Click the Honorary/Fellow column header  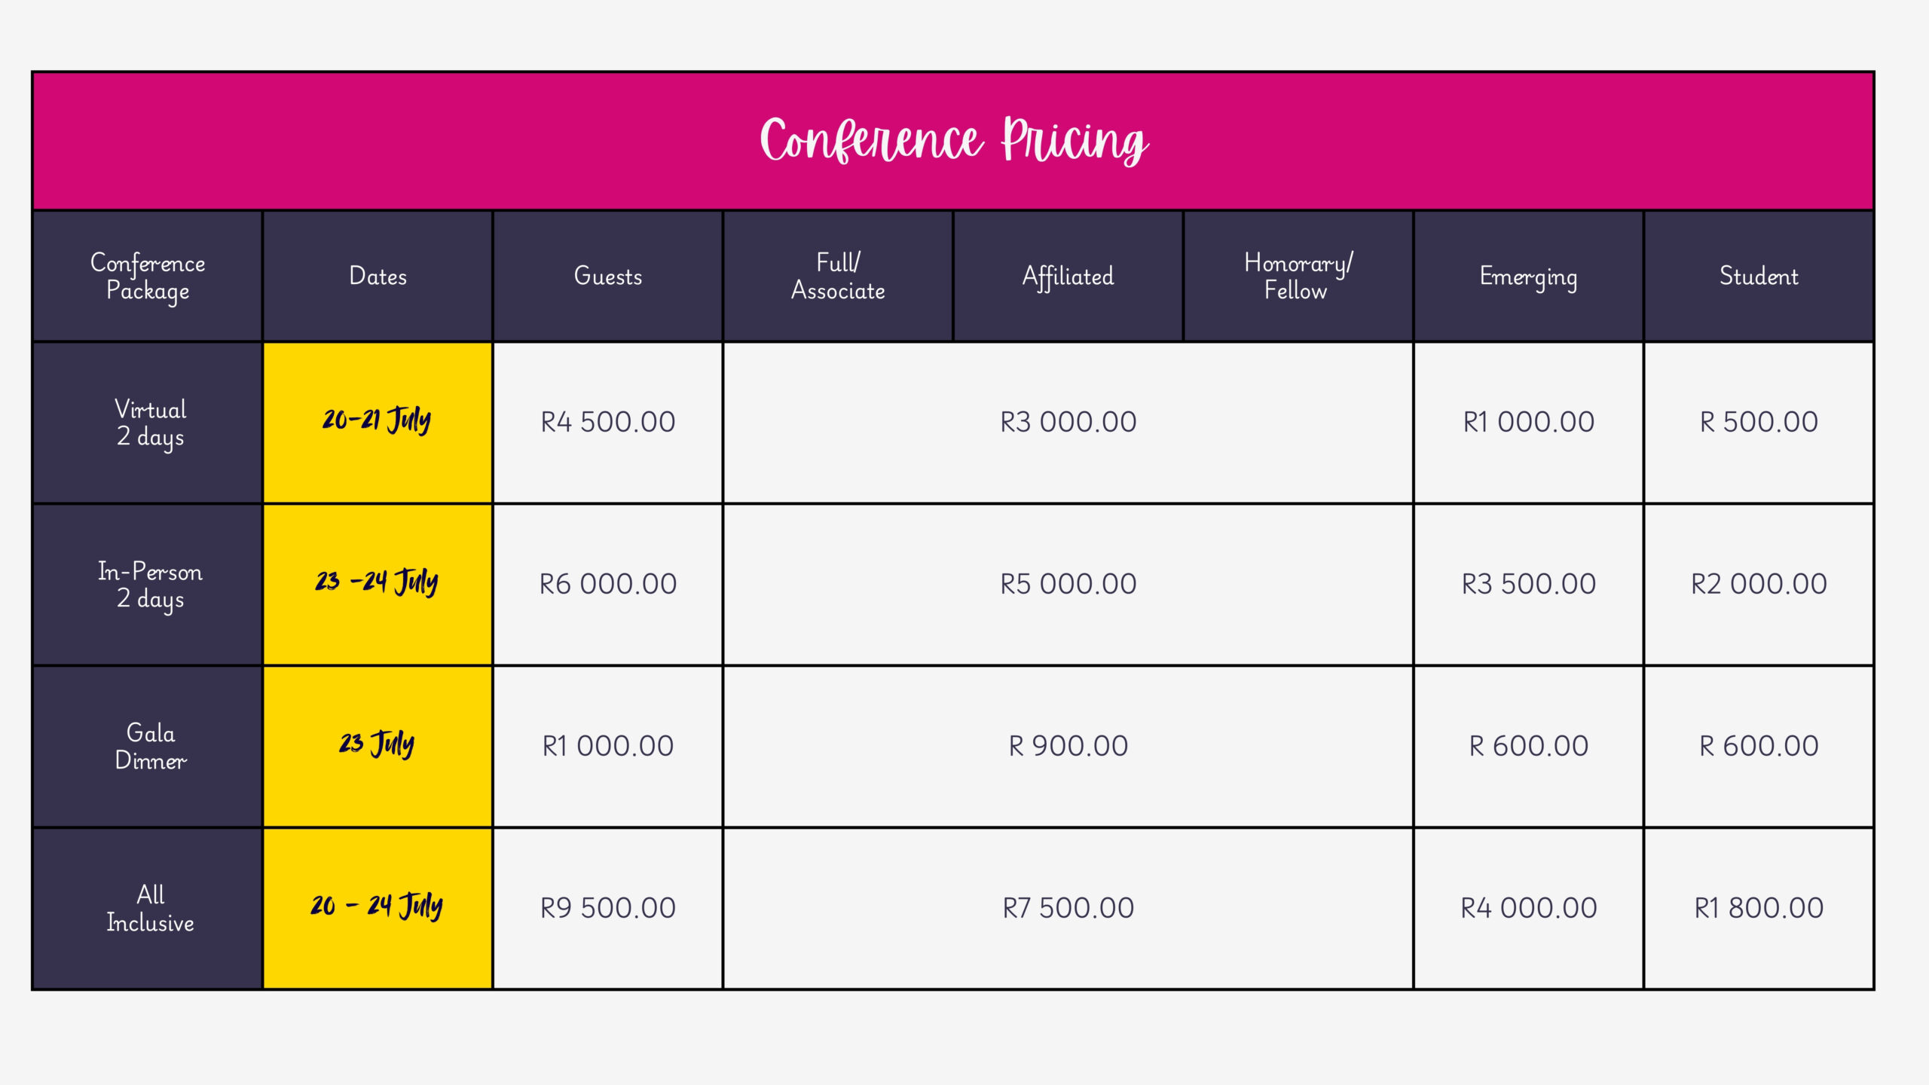pos(1298,277)
